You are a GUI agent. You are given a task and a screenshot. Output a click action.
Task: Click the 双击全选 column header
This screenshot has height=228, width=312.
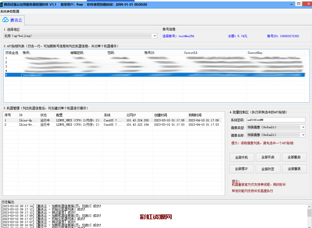pyautogui.click(x=12, y=53)
